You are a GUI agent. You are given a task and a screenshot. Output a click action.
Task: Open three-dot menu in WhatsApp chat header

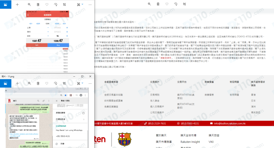point(49,101)
